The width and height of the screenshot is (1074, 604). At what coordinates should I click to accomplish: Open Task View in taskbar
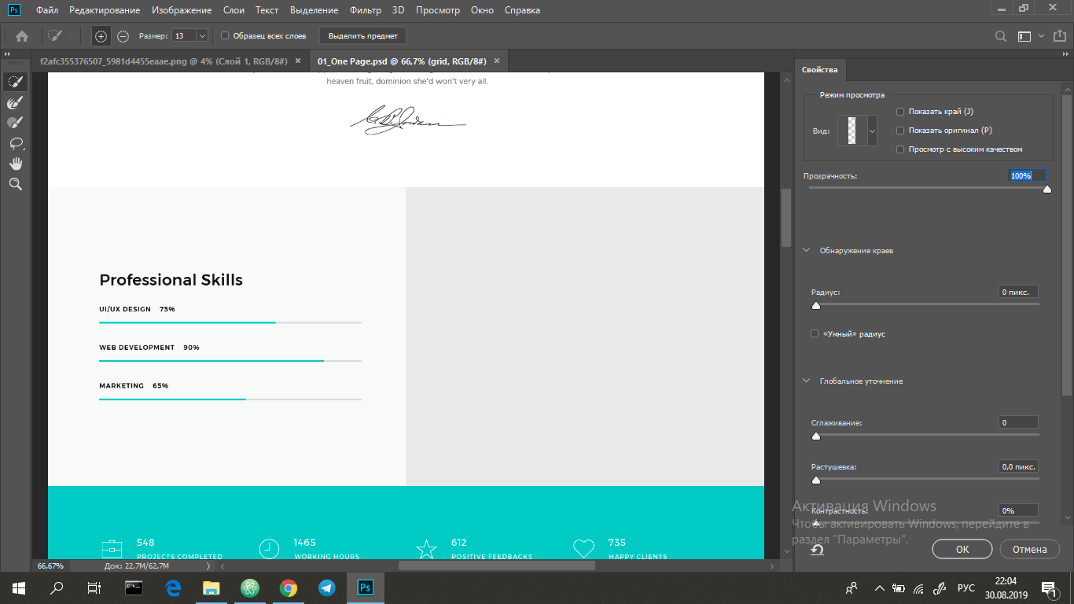[94, 587]
